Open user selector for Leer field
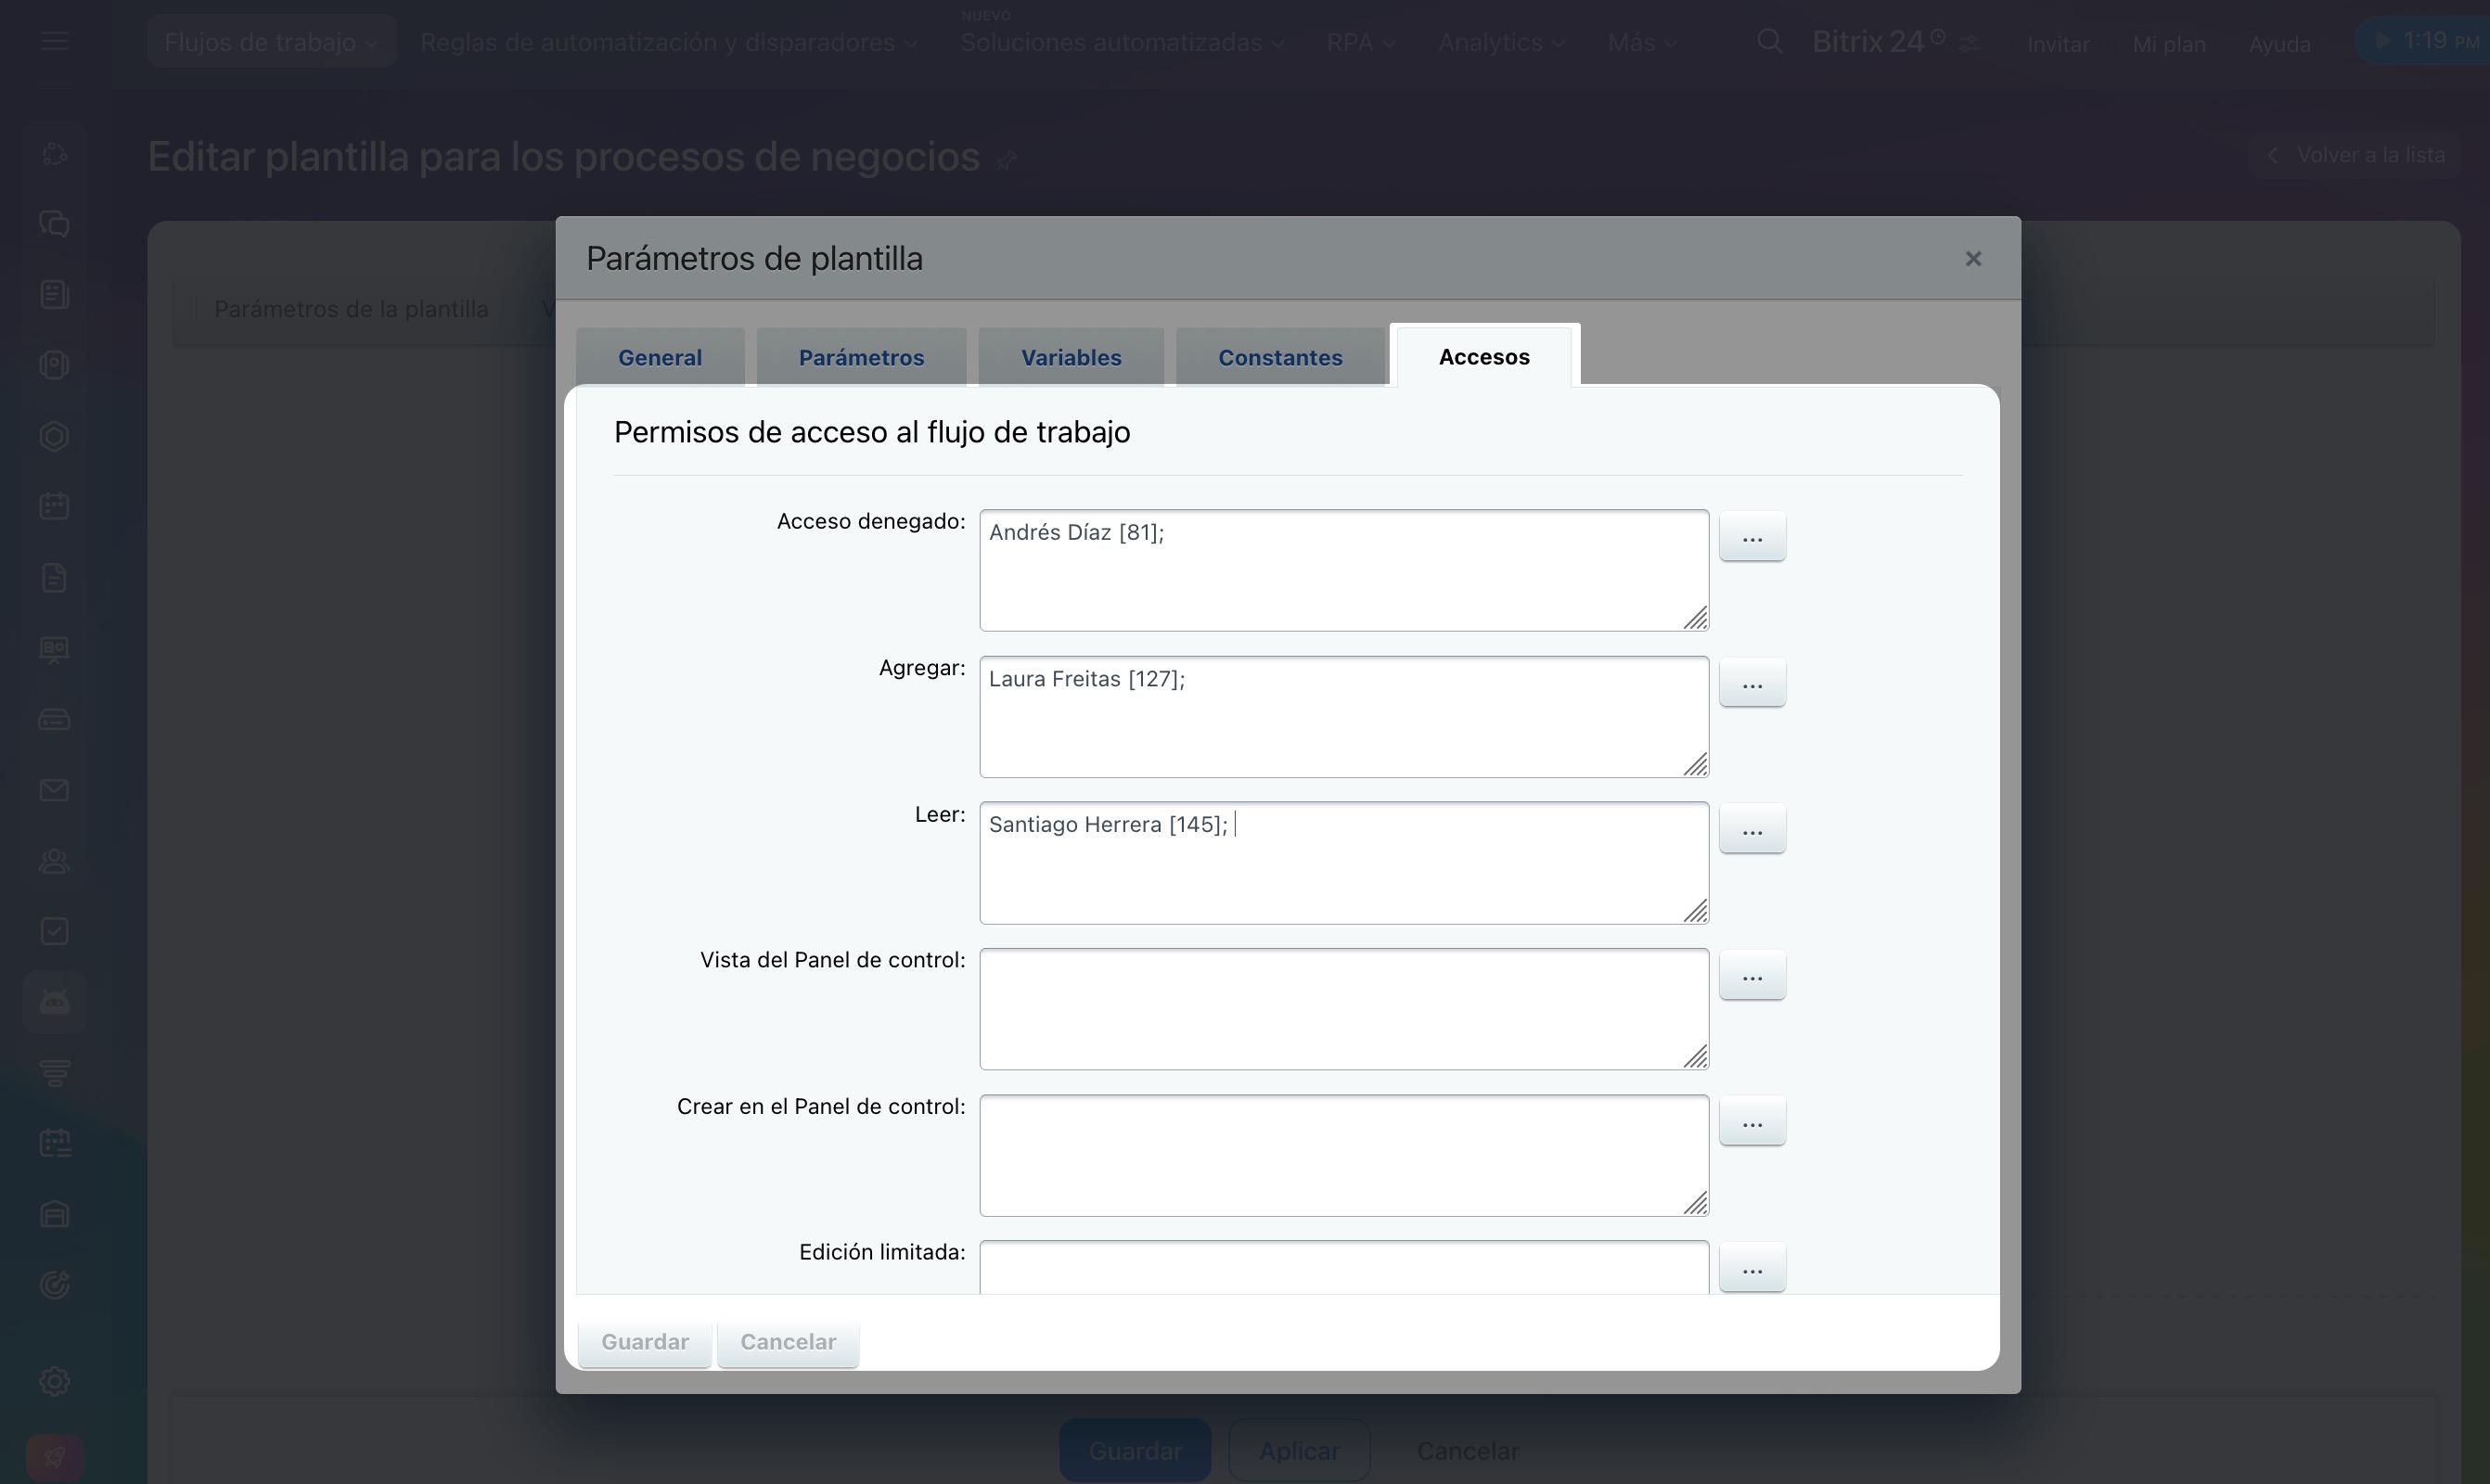 1751,830
